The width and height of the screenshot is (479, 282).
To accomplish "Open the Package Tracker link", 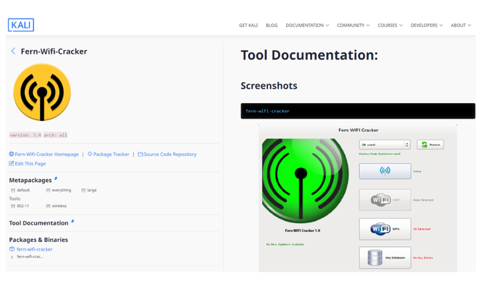I will coord(111,154).
